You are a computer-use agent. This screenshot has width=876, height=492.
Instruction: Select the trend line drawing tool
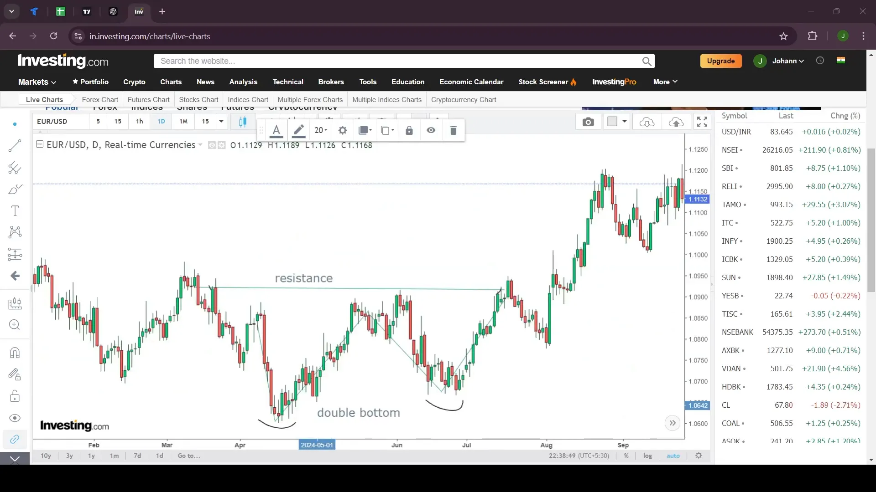point(15,146)
